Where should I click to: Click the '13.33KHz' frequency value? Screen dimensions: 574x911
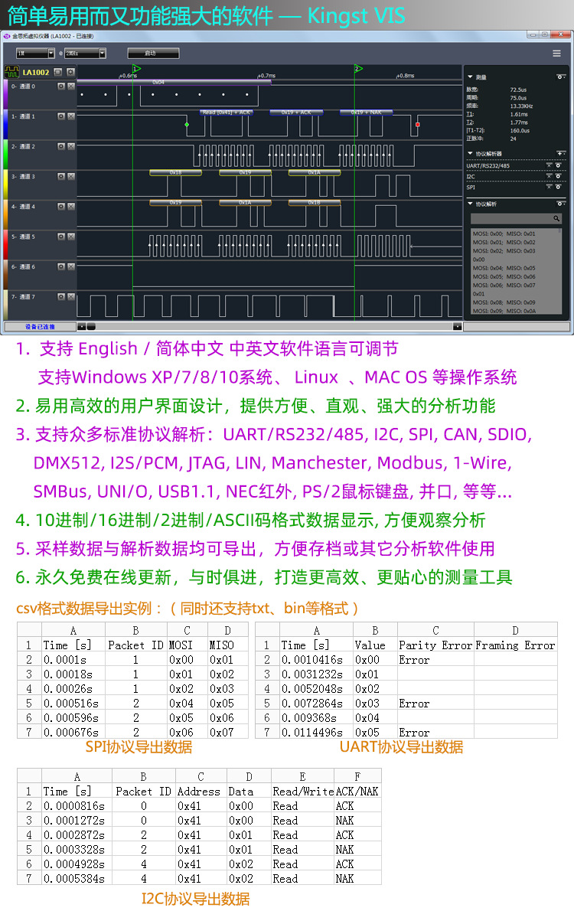click(x=522, y=106)
